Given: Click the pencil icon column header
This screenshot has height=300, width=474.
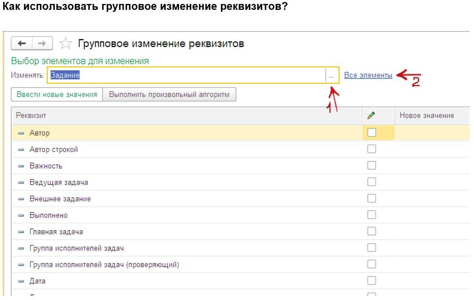Looking at the screenshot, I should click(371, 116).
